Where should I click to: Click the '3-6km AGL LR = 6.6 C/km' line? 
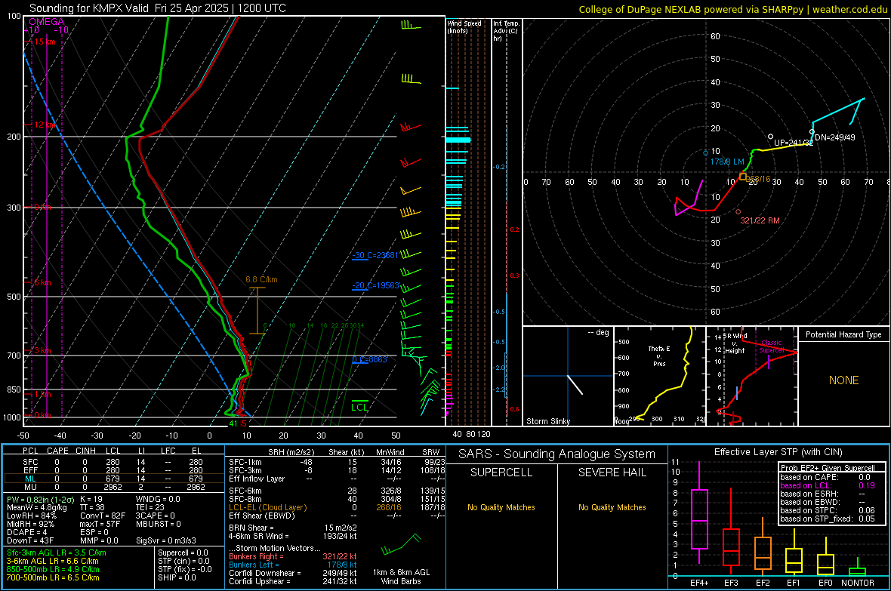click(x=52, y=561)
